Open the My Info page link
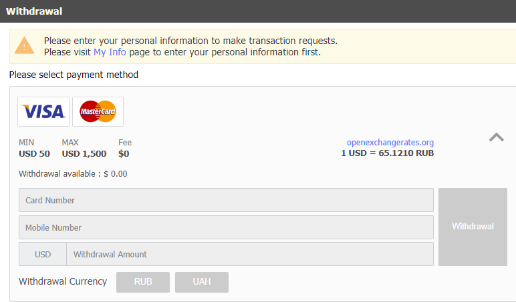 coord(110,52)
